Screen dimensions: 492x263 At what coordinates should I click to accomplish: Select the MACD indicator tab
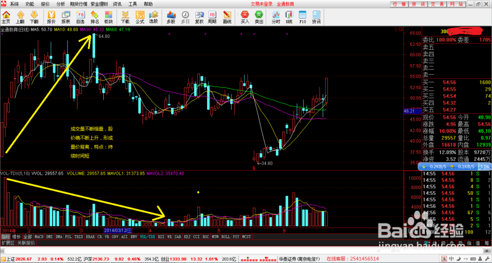39,236
